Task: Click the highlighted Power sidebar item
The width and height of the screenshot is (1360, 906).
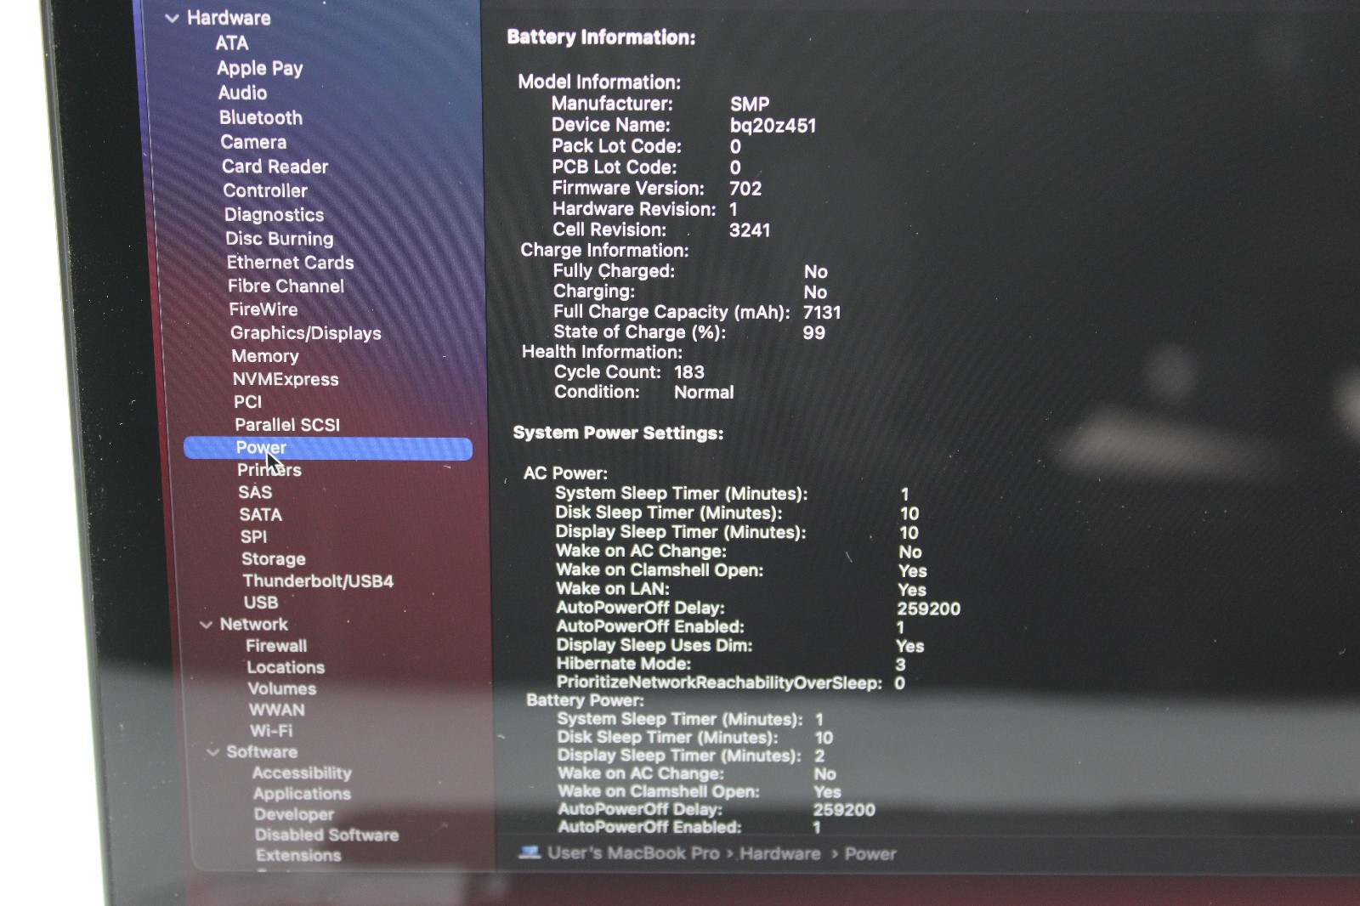Action: click(328, 448)
